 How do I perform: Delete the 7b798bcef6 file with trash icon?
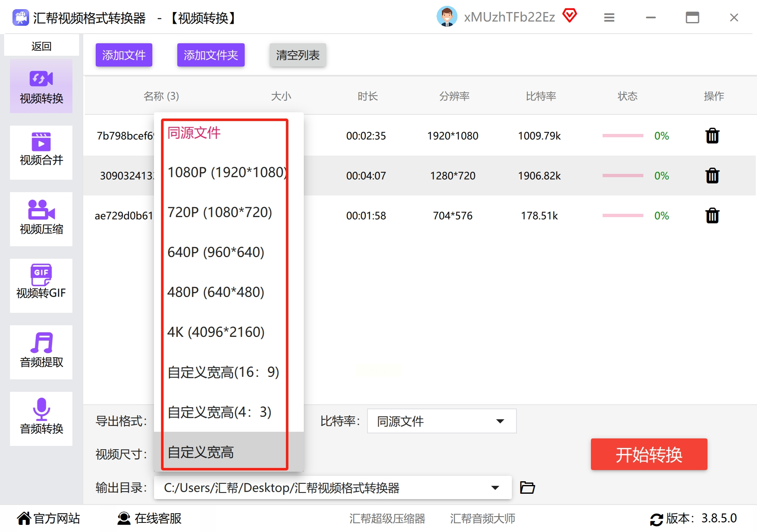click(x=712, y=136)
